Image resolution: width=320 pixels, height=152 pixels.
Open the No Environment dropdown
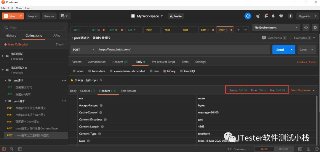[276, 27]
